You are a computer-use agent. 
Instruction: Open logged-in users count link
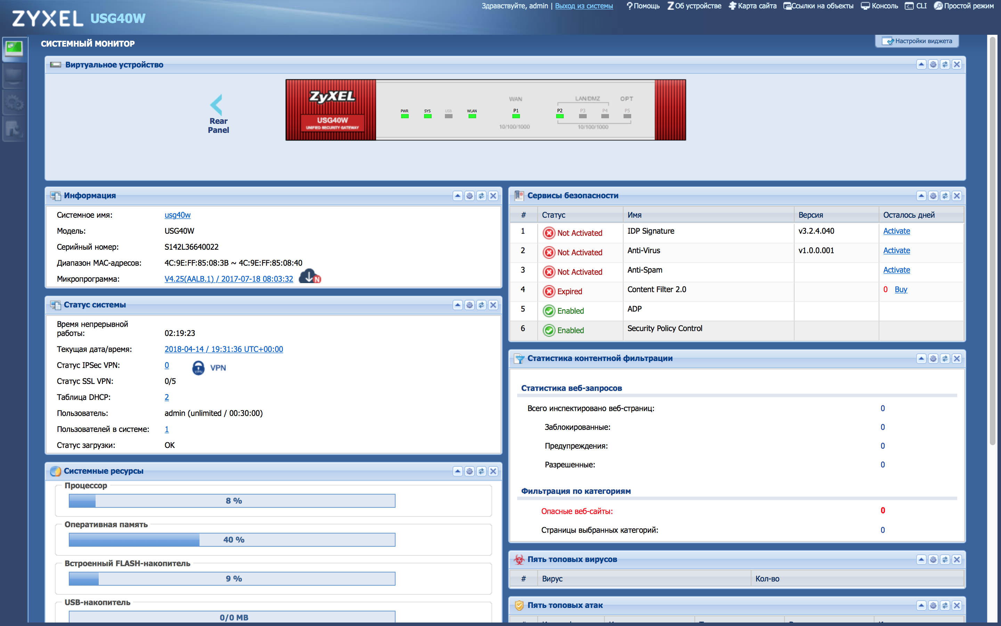coord(167,430)
